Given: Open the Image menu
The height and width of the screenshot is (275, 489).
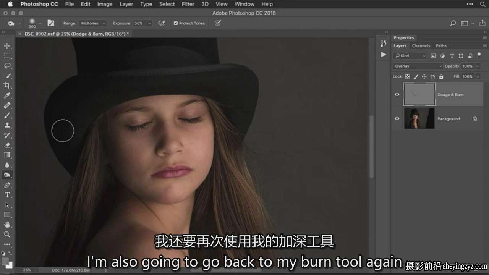Looking at the screenshot, I should click(105, 4).
